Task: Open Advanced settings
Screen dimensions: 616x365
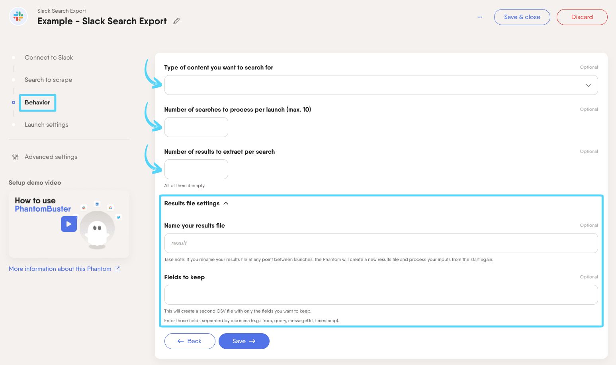Action: coord(51,157)
